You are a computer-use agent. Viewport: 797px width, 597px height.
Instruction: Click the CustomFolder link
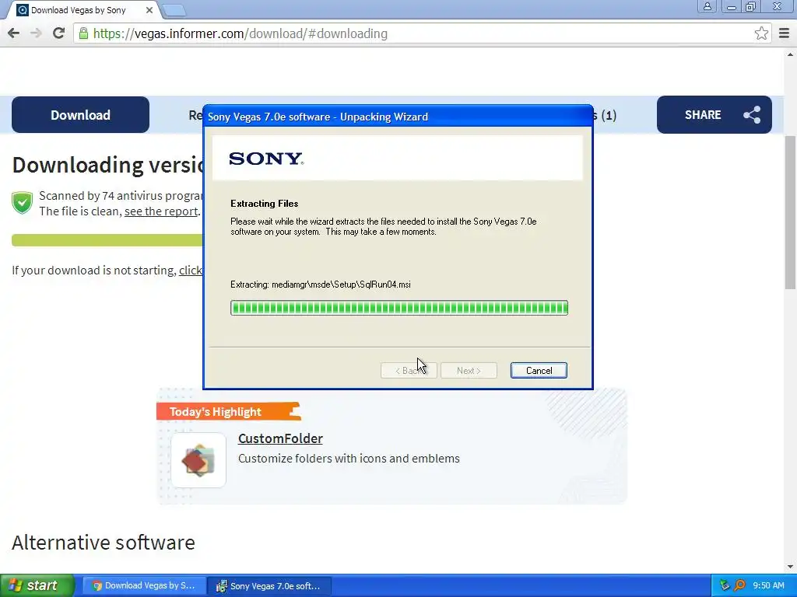click(280, 438)
